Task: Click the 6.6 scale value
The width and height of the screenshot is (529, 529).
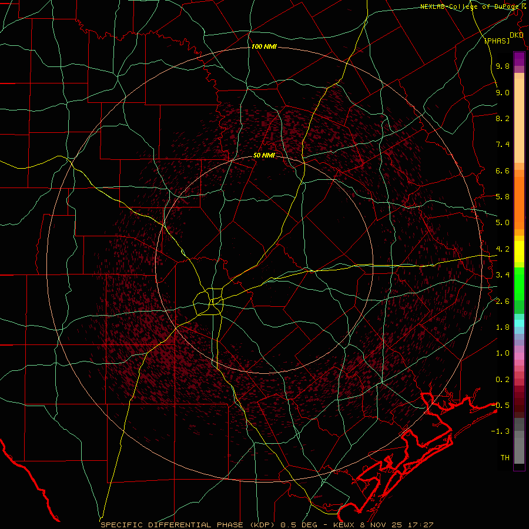Action: coord(503,170)
